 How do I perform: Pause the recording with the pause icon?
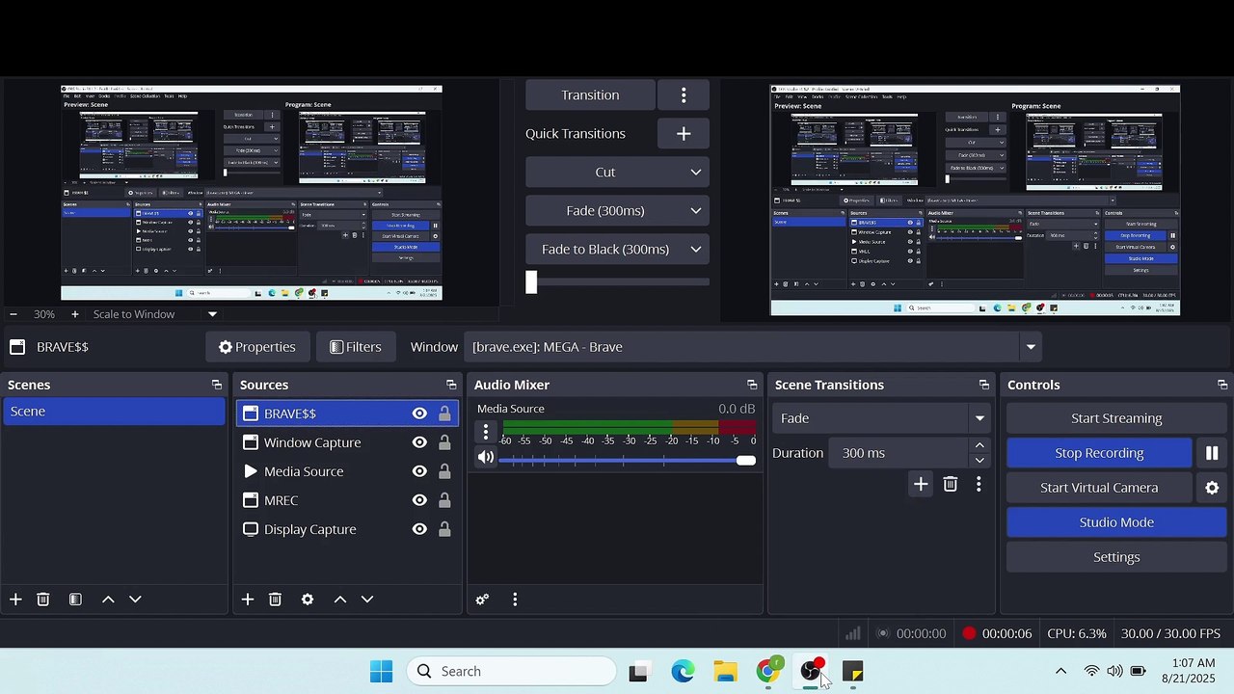[1212, 453]
